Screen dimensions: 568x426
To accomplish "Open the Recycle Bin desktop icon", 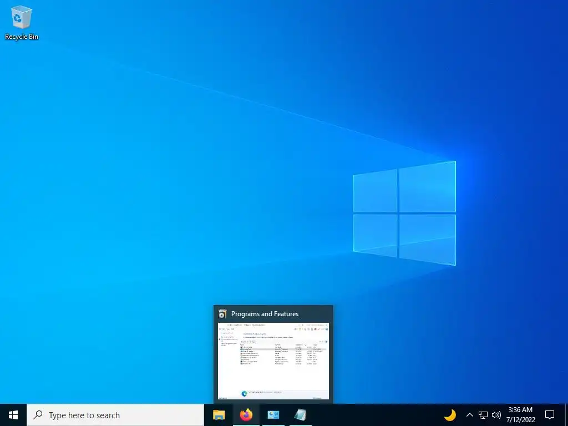I will (x=22, y=22).
